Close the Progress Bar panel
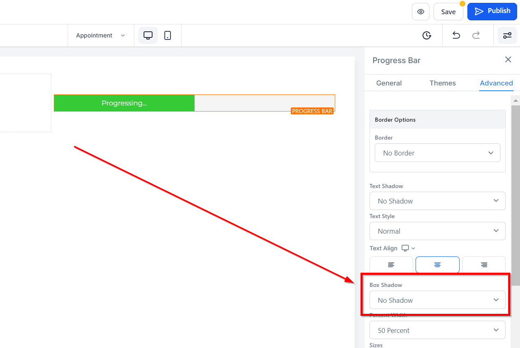The width and height of the screenshot is (520, 348). pyautogui.click(x=508, y=60)
